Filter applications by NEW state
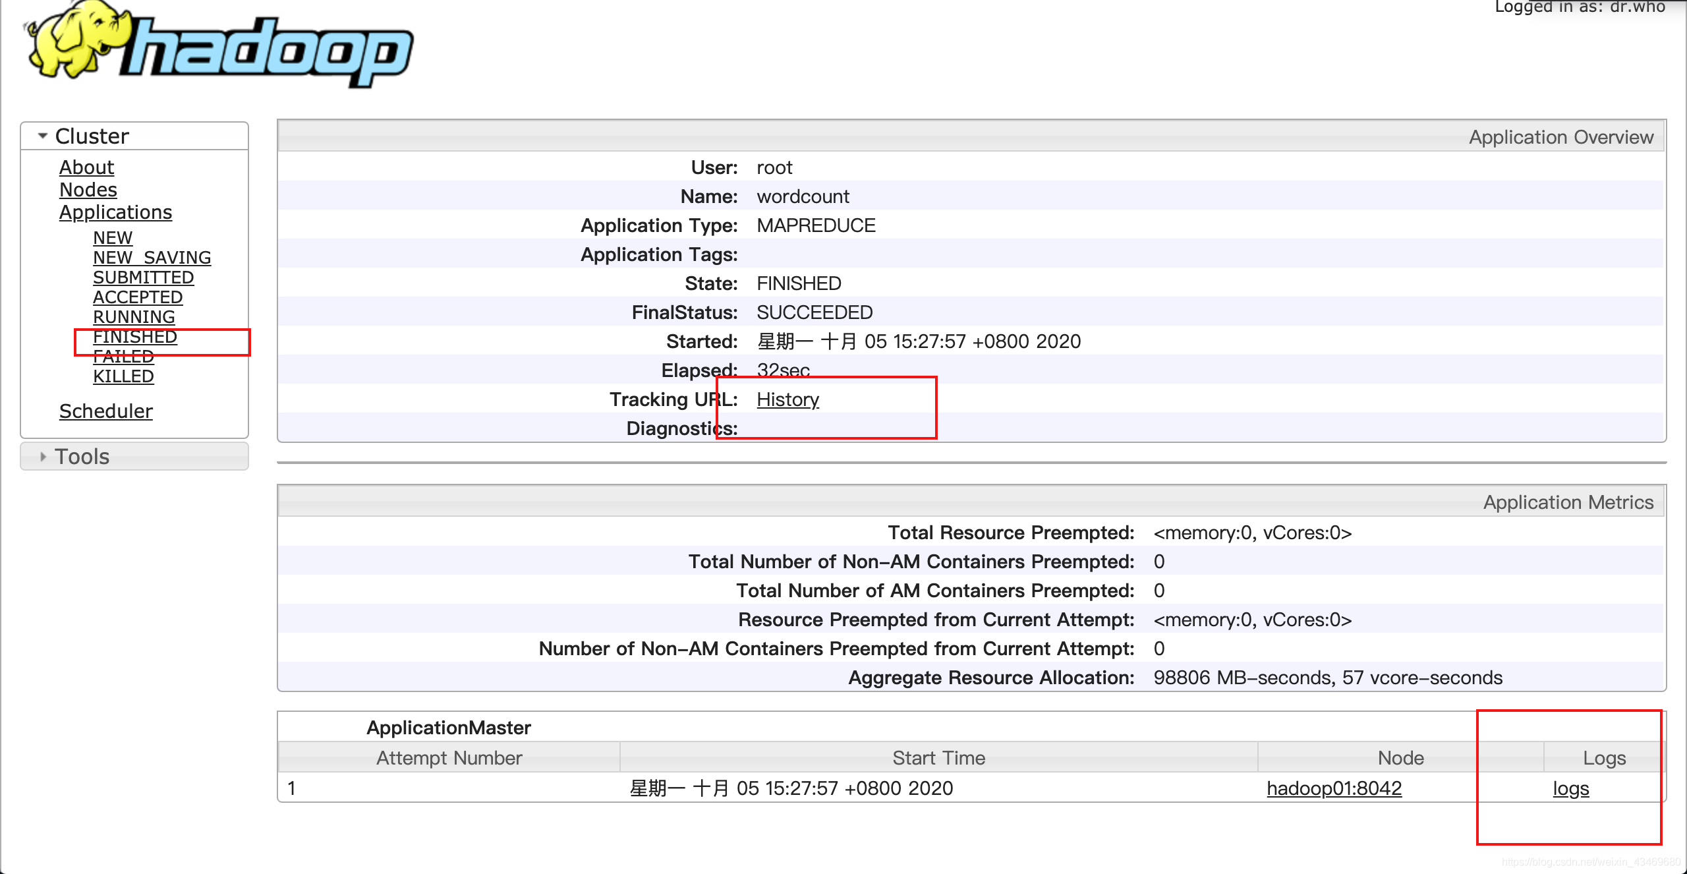The image size is (1687, 874). point(113,237)
